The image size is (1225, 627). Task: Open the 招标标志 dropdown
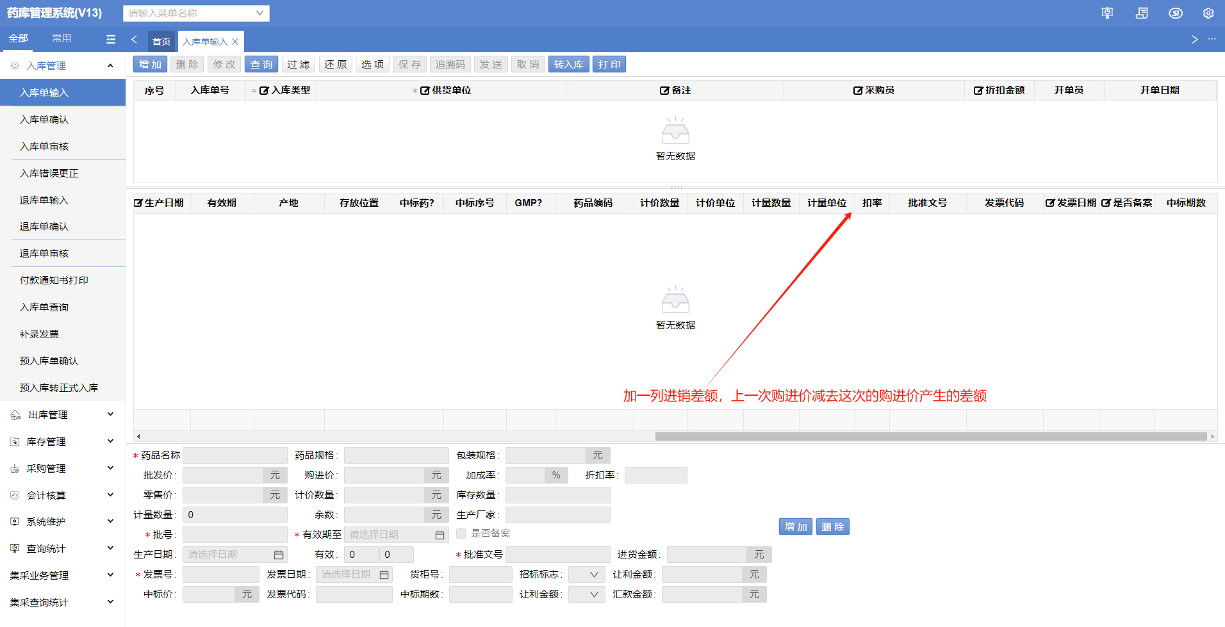[x=586, y=574]
